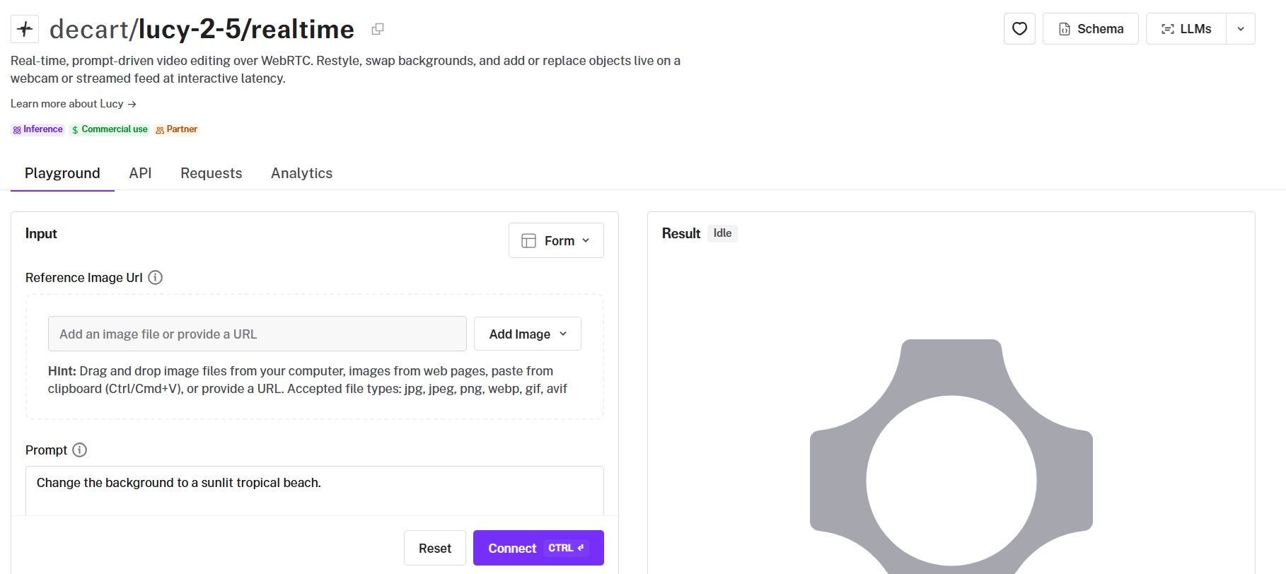Screen dimensions: 1286x574
Task: Go to the Analytics tab
Action: tap(301, 173)
